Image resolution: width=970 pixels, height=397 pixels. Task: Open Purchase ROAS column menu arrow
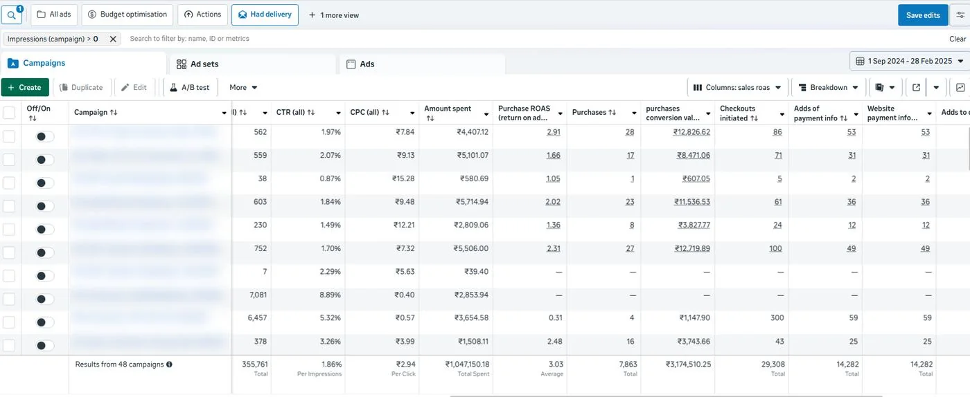560,113
